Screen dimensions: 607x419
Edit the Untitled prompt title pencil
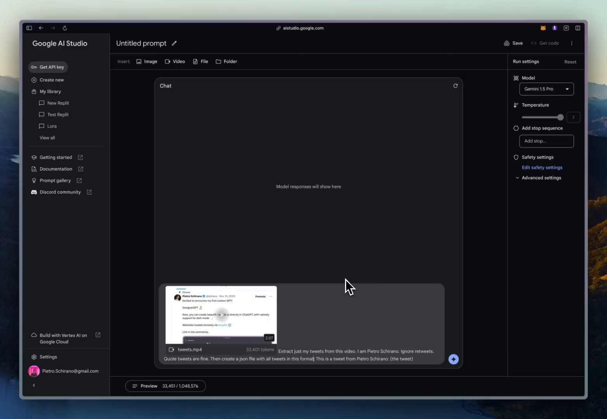point(174,43)
